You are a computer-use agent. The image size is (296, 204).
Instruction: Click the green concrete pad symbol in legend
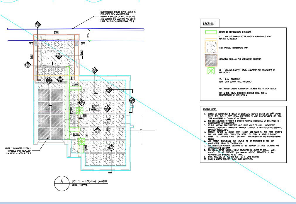[x=211, y=71]
